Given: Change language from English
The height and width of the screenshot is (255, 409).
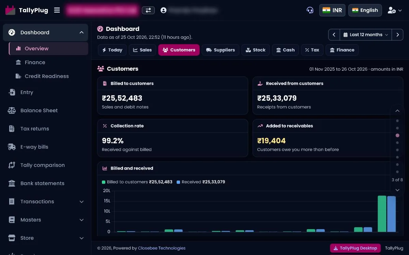Looking at the screenshot, I should pos(365,10).
